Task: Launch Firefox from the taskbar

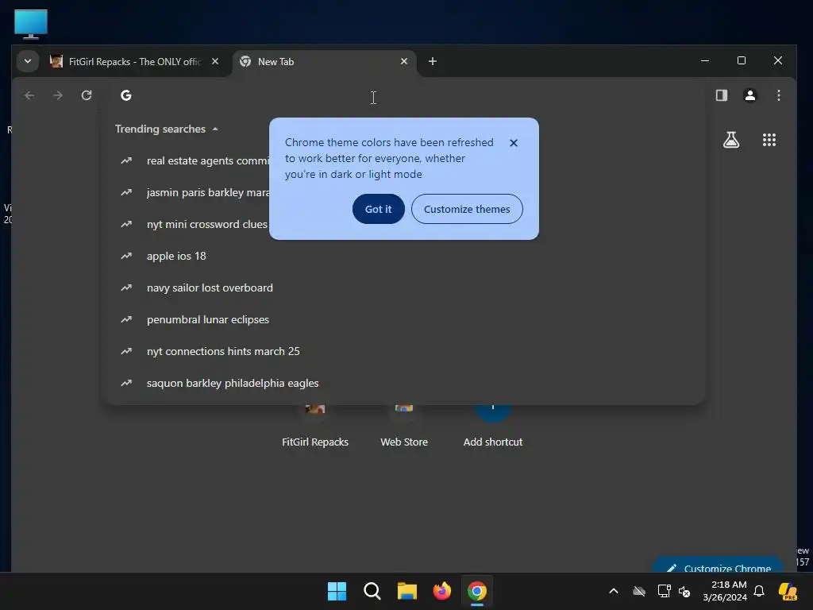Action: (441, 591)
